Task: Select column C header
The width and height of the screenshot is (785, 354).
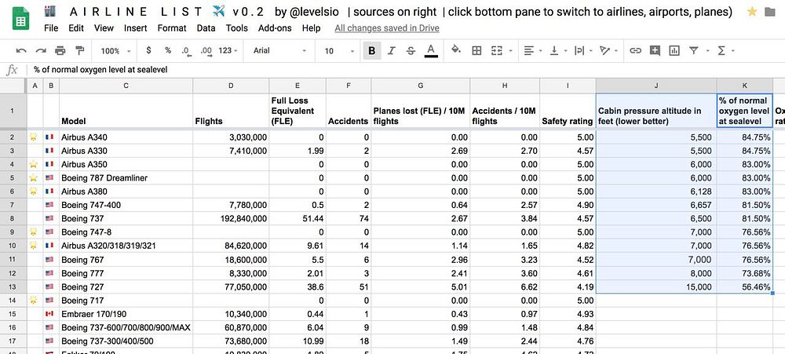Action: pos(126,86)
